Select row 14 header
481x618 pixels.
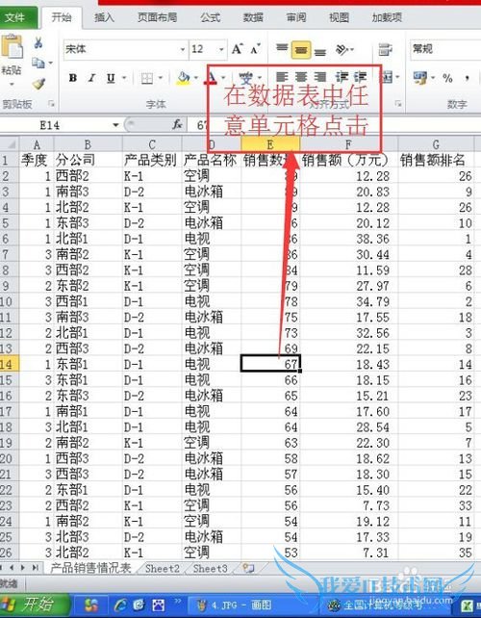point(9,364)
